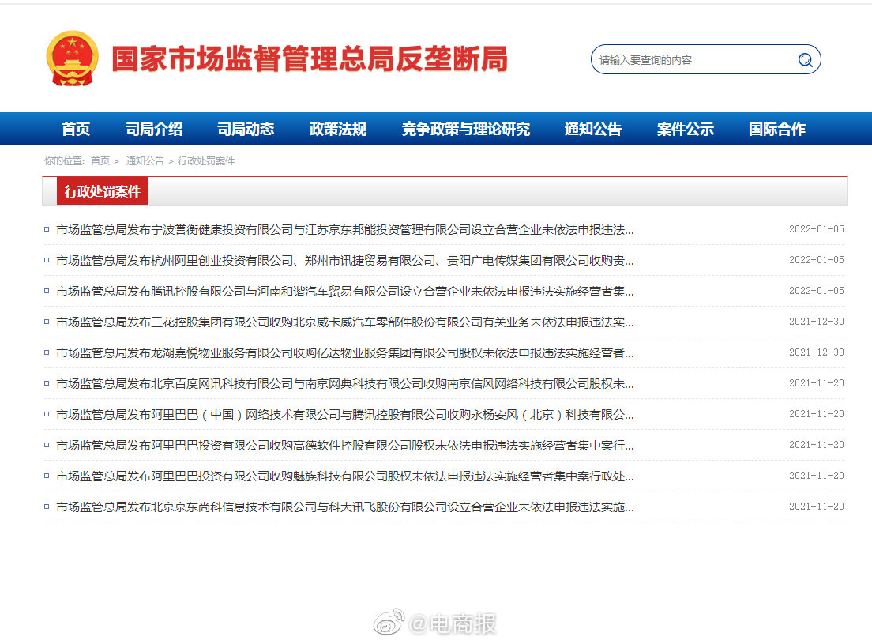Open the 通知公告 navigation tab
Image resolution: width=872 pixels, height=644 pixels.
[593, 129]
